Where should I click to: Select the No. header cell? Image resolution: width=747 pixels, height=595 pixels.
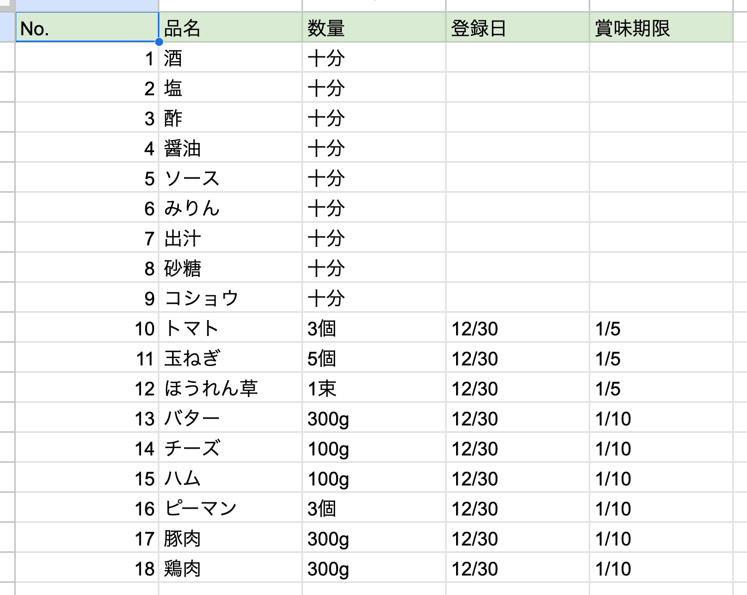(x=87, y=28)
